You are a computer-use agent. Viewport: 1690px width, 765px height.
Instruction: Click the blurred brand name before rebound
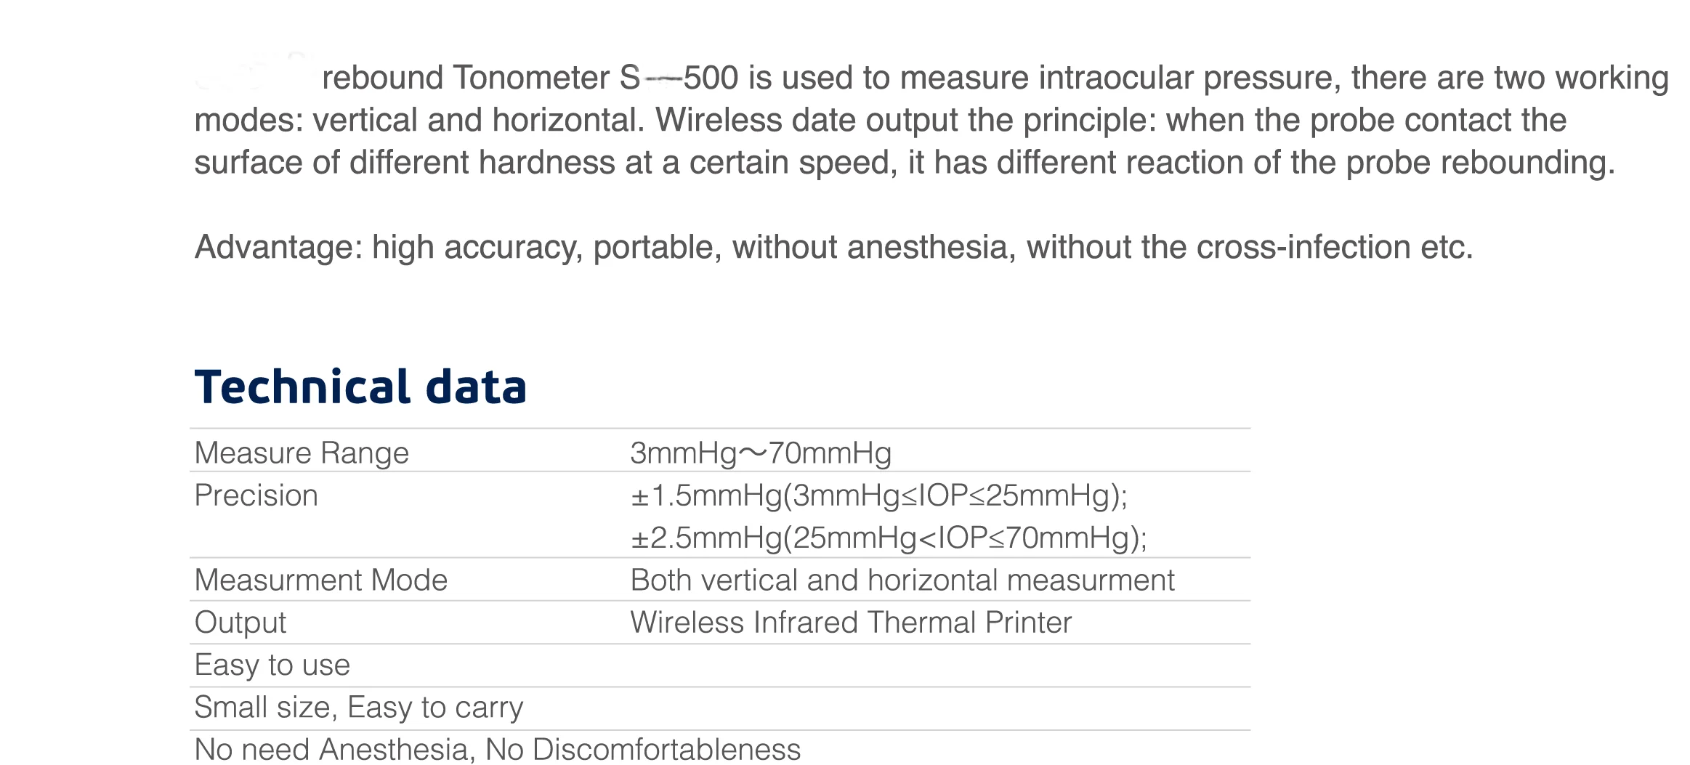pyautogui.click(x=254, y=75)
